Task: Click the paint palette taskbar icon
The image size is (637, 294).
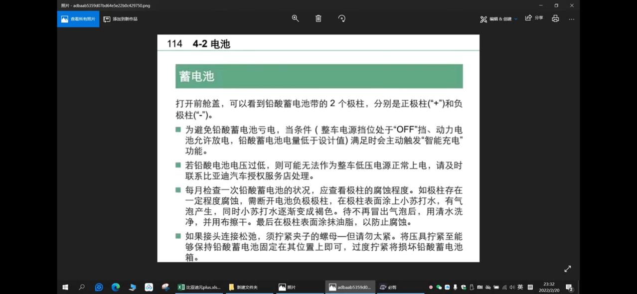Action: (165, 287)
